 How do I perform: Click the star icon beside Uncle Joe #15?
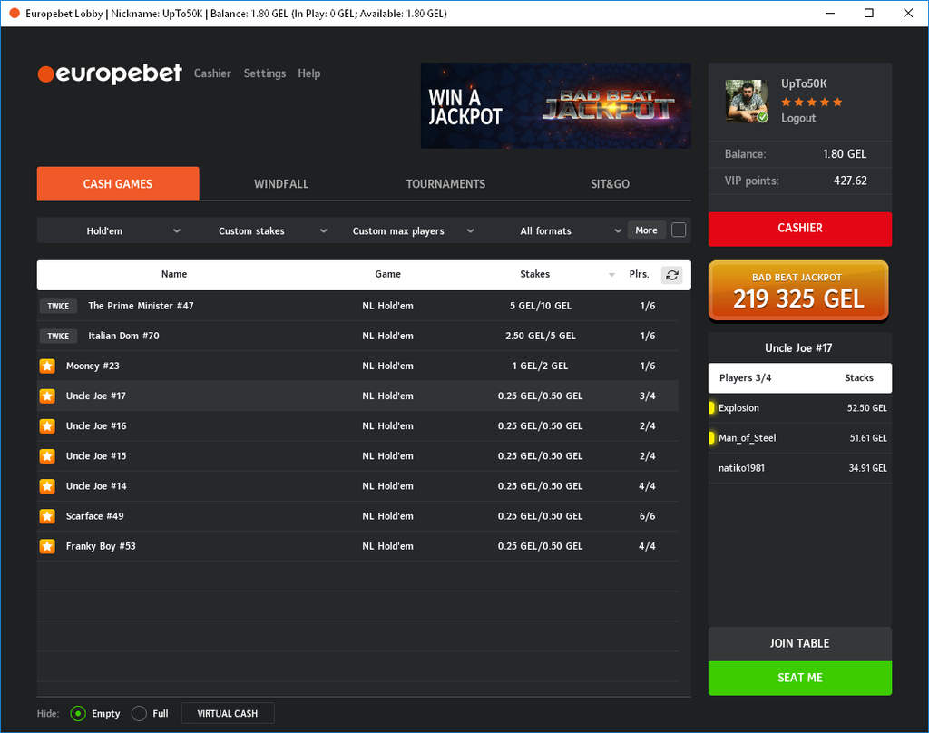(x=47, y=456)
